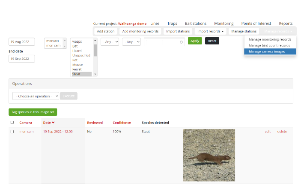Select Unspecified in species list
Viewport: 304px width, 188px height.
(81, 55)
